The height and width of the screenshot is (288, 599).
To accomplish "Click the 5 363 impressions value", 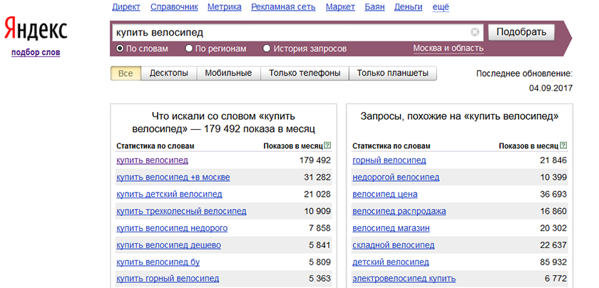I will click(x=319, y=279).
